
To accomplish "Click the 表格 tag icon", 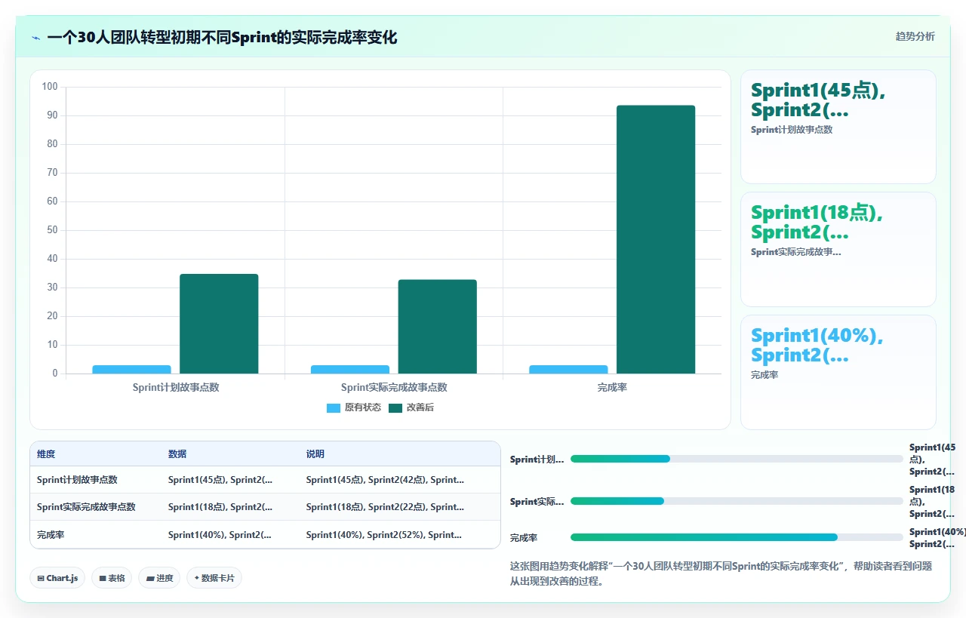I will coord(103,579).
